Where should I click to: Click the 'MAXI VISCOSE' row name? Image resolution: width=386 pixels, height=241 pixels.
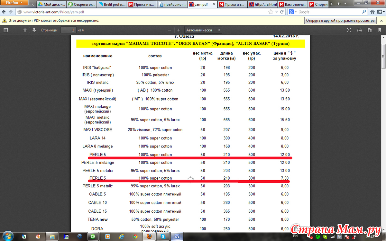pos(97,130)
